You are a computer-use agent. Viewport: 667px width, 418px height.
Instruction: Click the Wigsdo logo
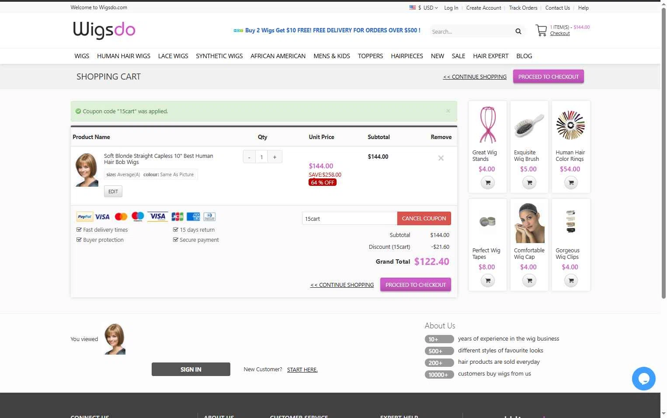(104, 30)
